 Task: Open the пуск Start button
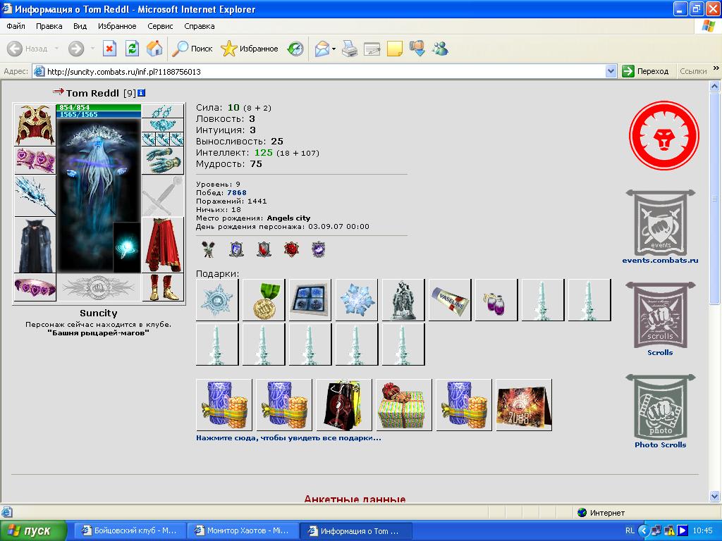click(33, 531)
